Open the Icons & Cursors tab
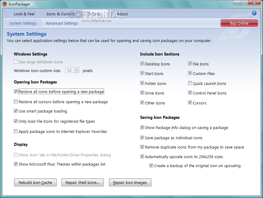This screenshot has height=198, width=263. click(x=60, y=14)
